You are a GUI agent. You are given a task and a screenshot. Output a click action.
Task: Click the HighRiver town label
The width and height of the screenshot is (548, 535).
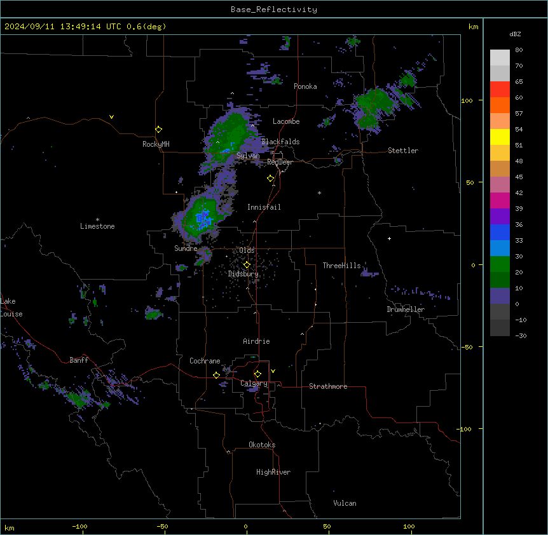(x=273, y=472)
